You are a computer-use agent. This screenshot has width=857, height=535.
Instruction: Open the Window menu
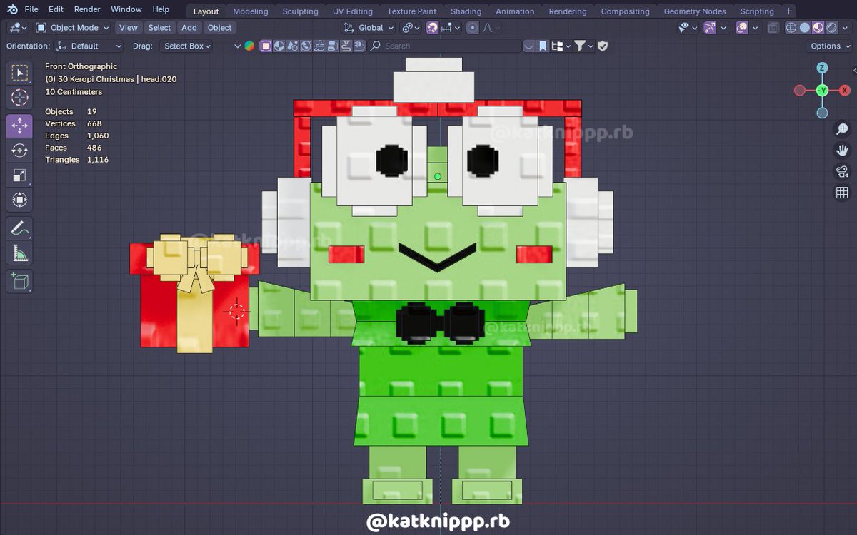click(126, 9)
